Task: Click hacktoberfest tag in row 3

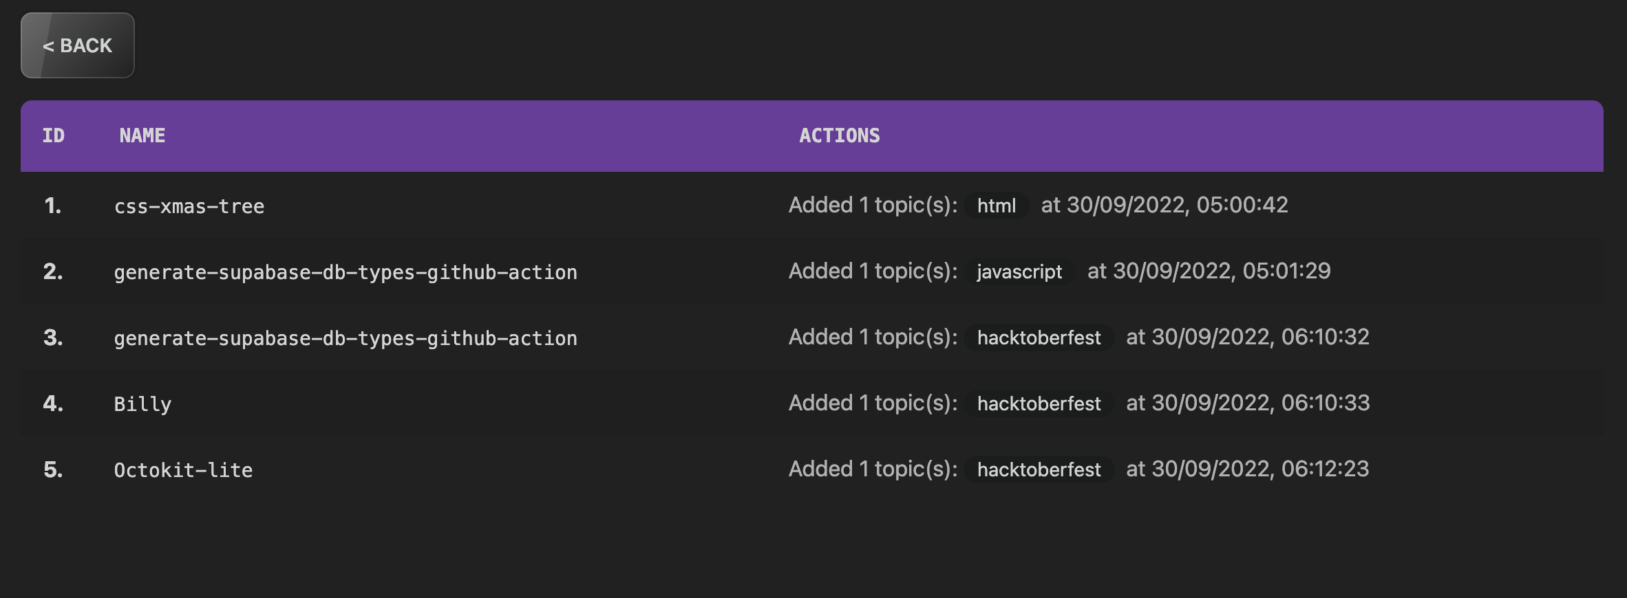Action: coord(1039,337)
